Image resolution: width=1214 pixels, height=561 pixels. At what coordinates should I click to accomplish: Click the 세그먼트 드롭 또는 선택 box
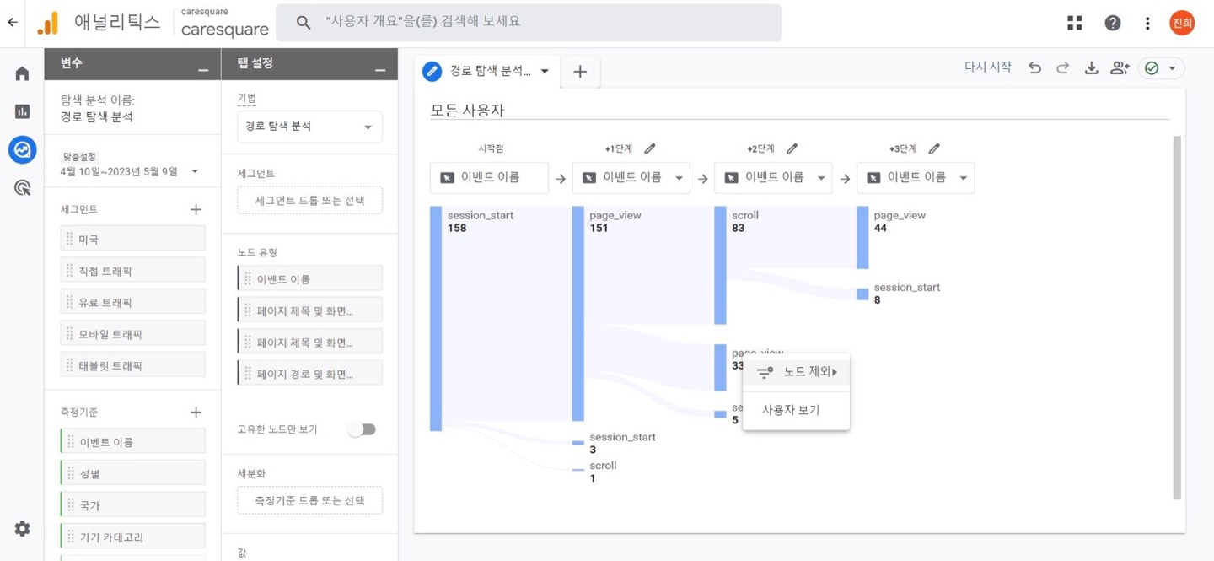point(309,200)
